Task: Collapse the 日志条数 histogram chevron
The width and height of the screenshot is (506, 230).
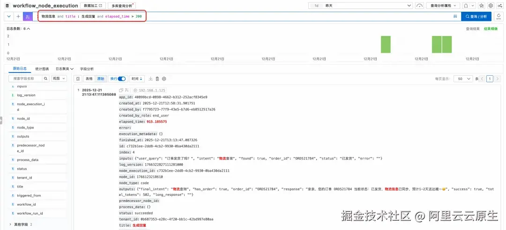Action: tap(29, 29)
